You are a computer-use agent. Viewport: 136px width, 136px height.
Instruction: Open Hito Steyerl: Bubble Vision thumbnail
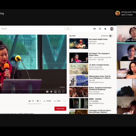[x=79, y=44]
